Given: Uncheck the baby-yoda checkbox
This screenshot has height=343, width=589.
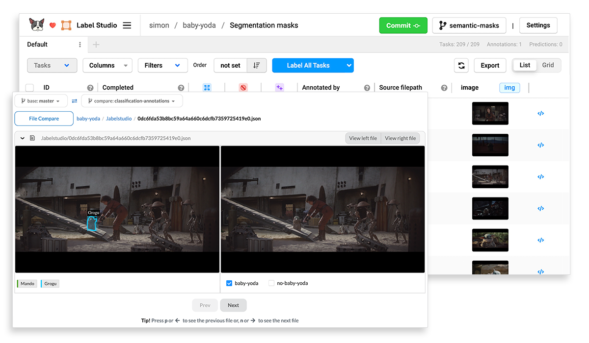Looking at the screenshot, I should (229, 283).
